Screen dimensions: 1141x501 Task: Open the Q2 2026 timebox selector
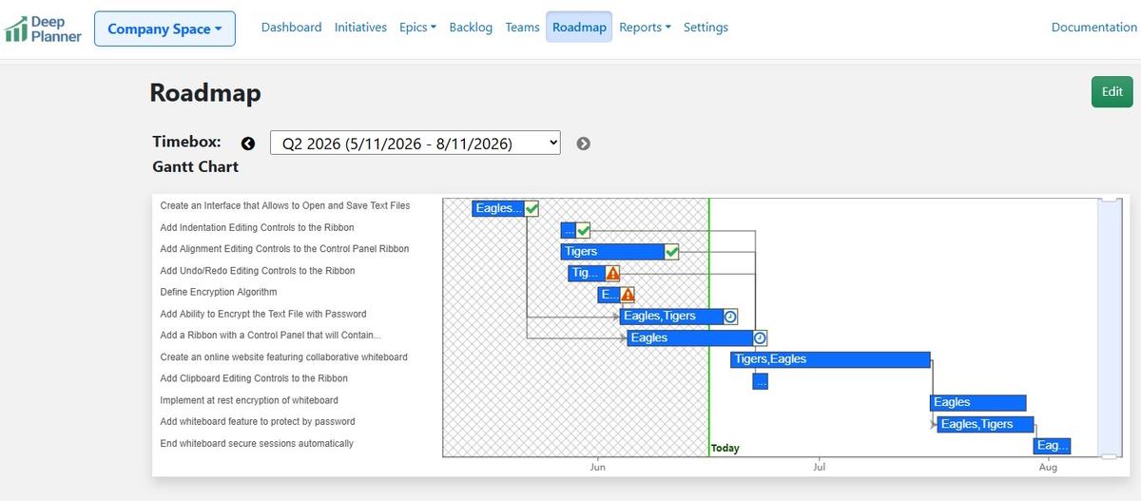[416, 144]
